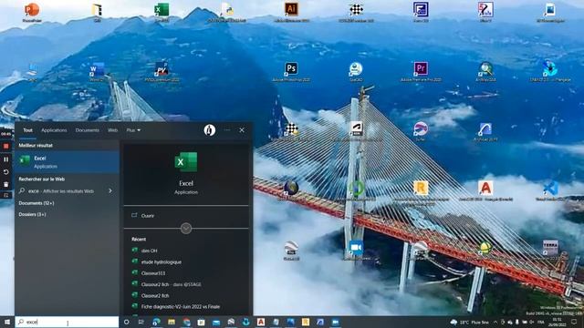Image resolution: width=584 pixels, height=328 pixels.
Task: Click the weather widget in the taskbar
Action: pos(470,322)
